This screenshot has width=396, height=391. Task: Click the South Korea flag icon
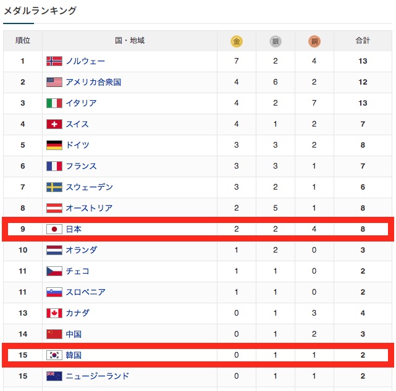point(54,355)
